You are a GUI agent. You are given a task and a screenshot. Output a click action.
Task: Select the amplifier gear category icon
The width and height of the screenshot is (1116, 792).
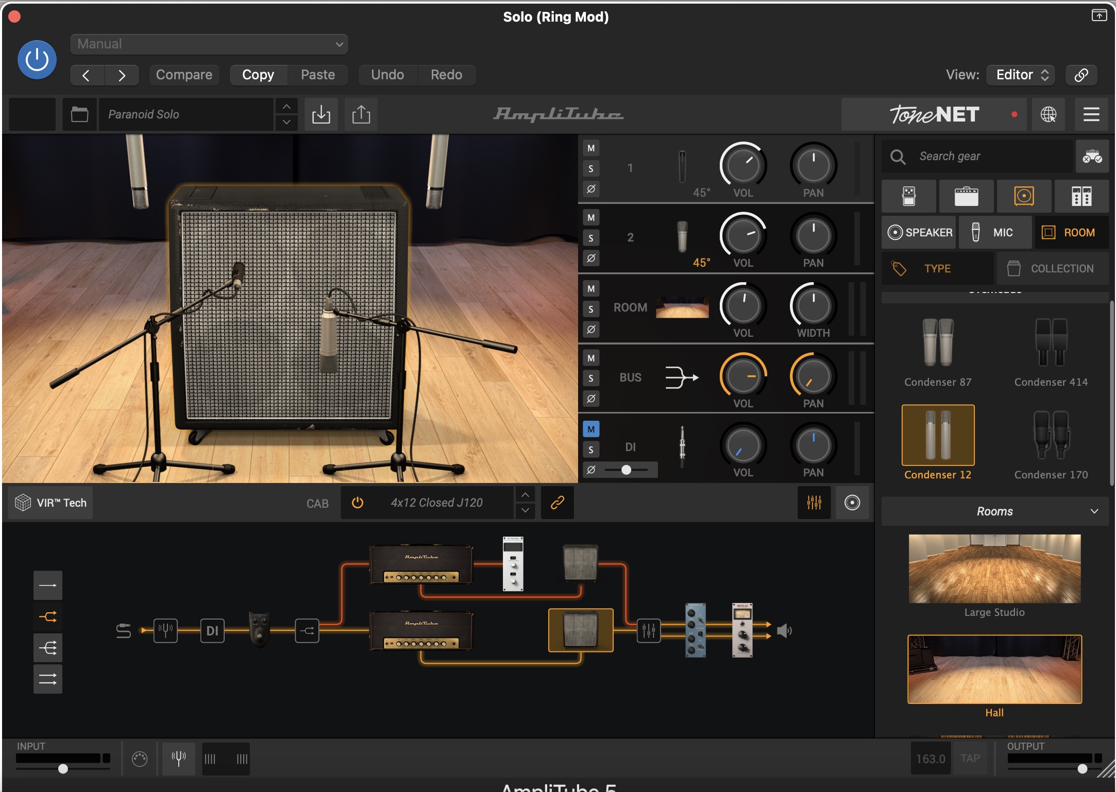tap(967, 197)
